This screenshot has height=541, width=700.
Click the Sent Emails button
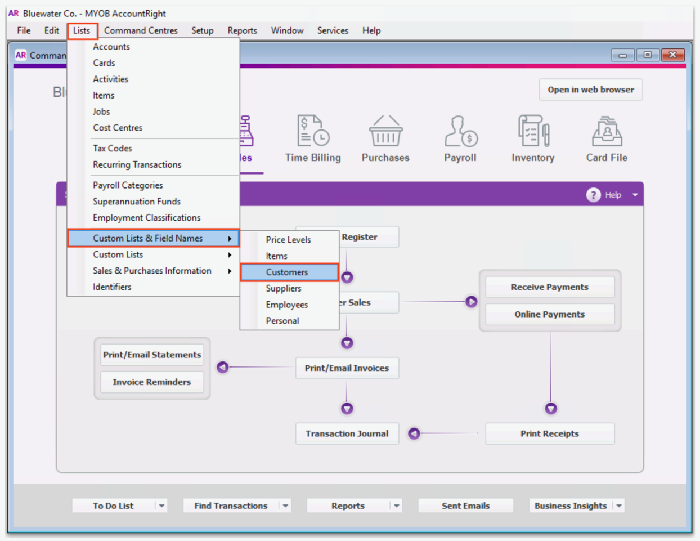(x=466, y=506)
